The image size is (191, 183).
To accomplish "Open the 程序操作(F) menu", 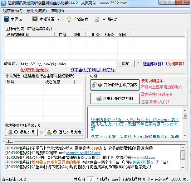I will tap(13, 11).
